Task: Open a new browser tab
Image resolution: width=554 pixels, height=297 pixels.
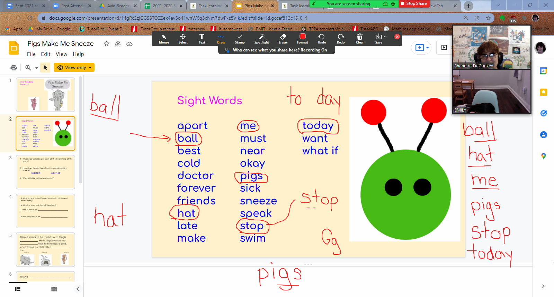Action: [468, 6]
